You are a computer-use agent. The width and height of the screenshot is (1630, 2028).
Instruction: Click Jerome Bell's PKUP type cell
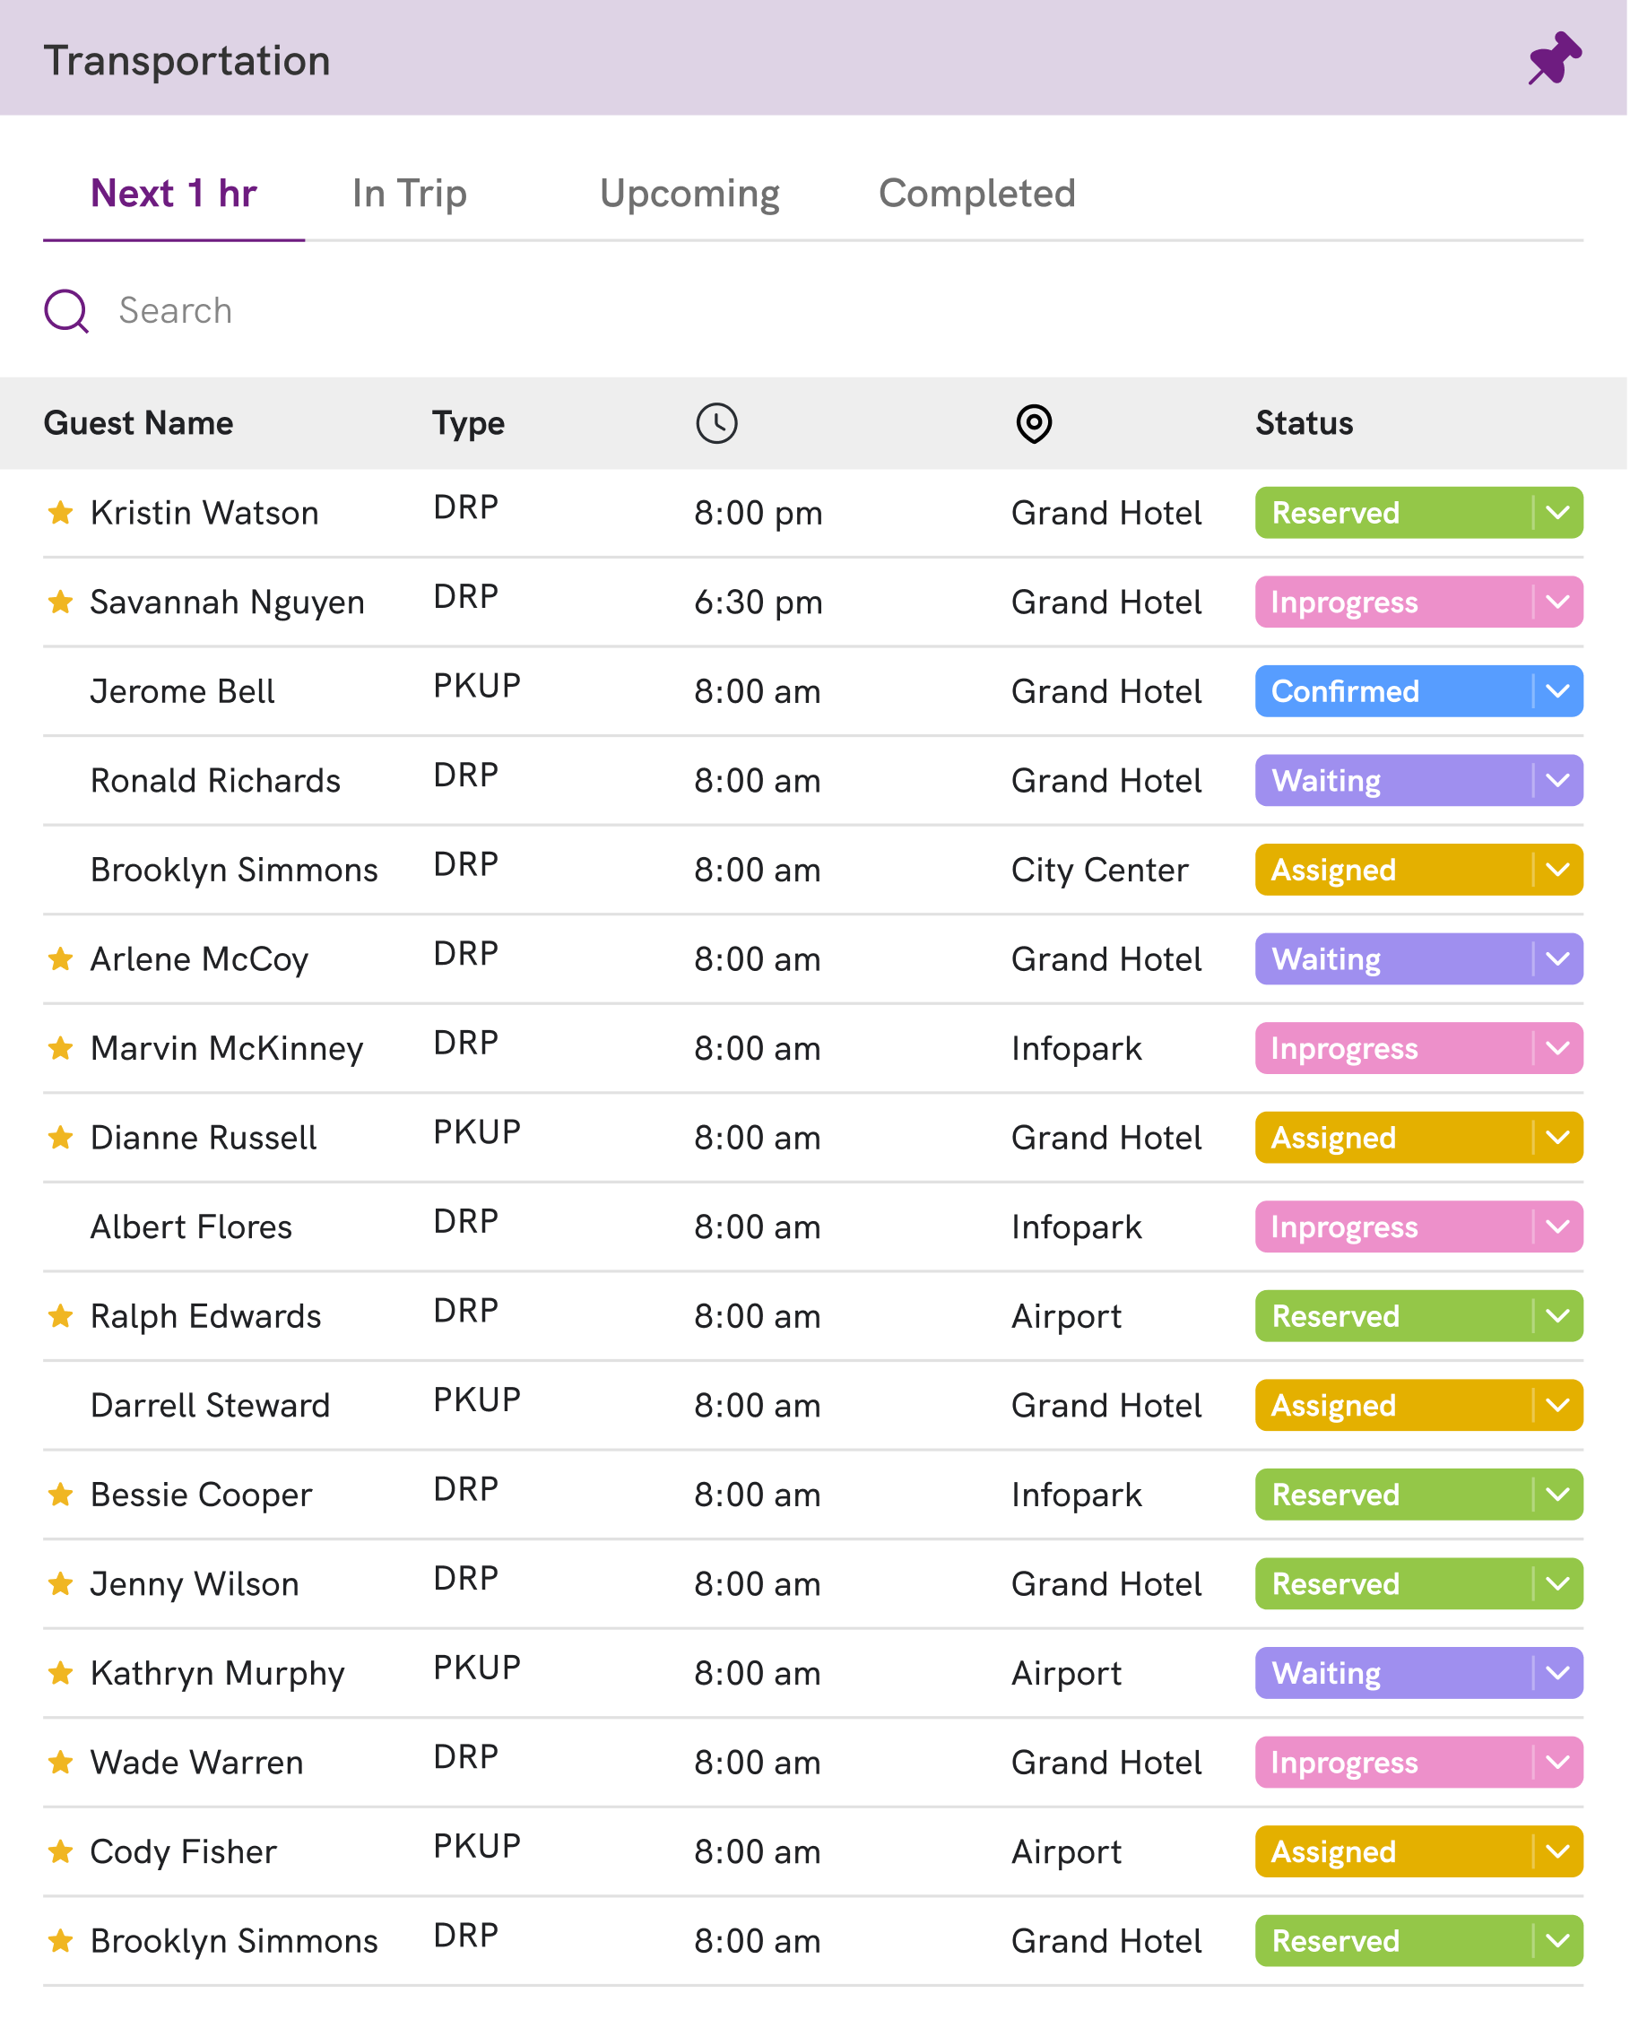click(x=477, y=687)
